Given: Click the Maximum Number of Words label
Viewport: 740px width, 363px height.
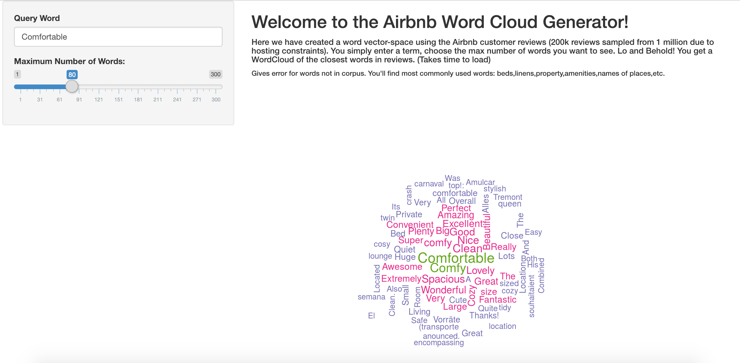Looking at the screenshot, I should pos(70,61).
